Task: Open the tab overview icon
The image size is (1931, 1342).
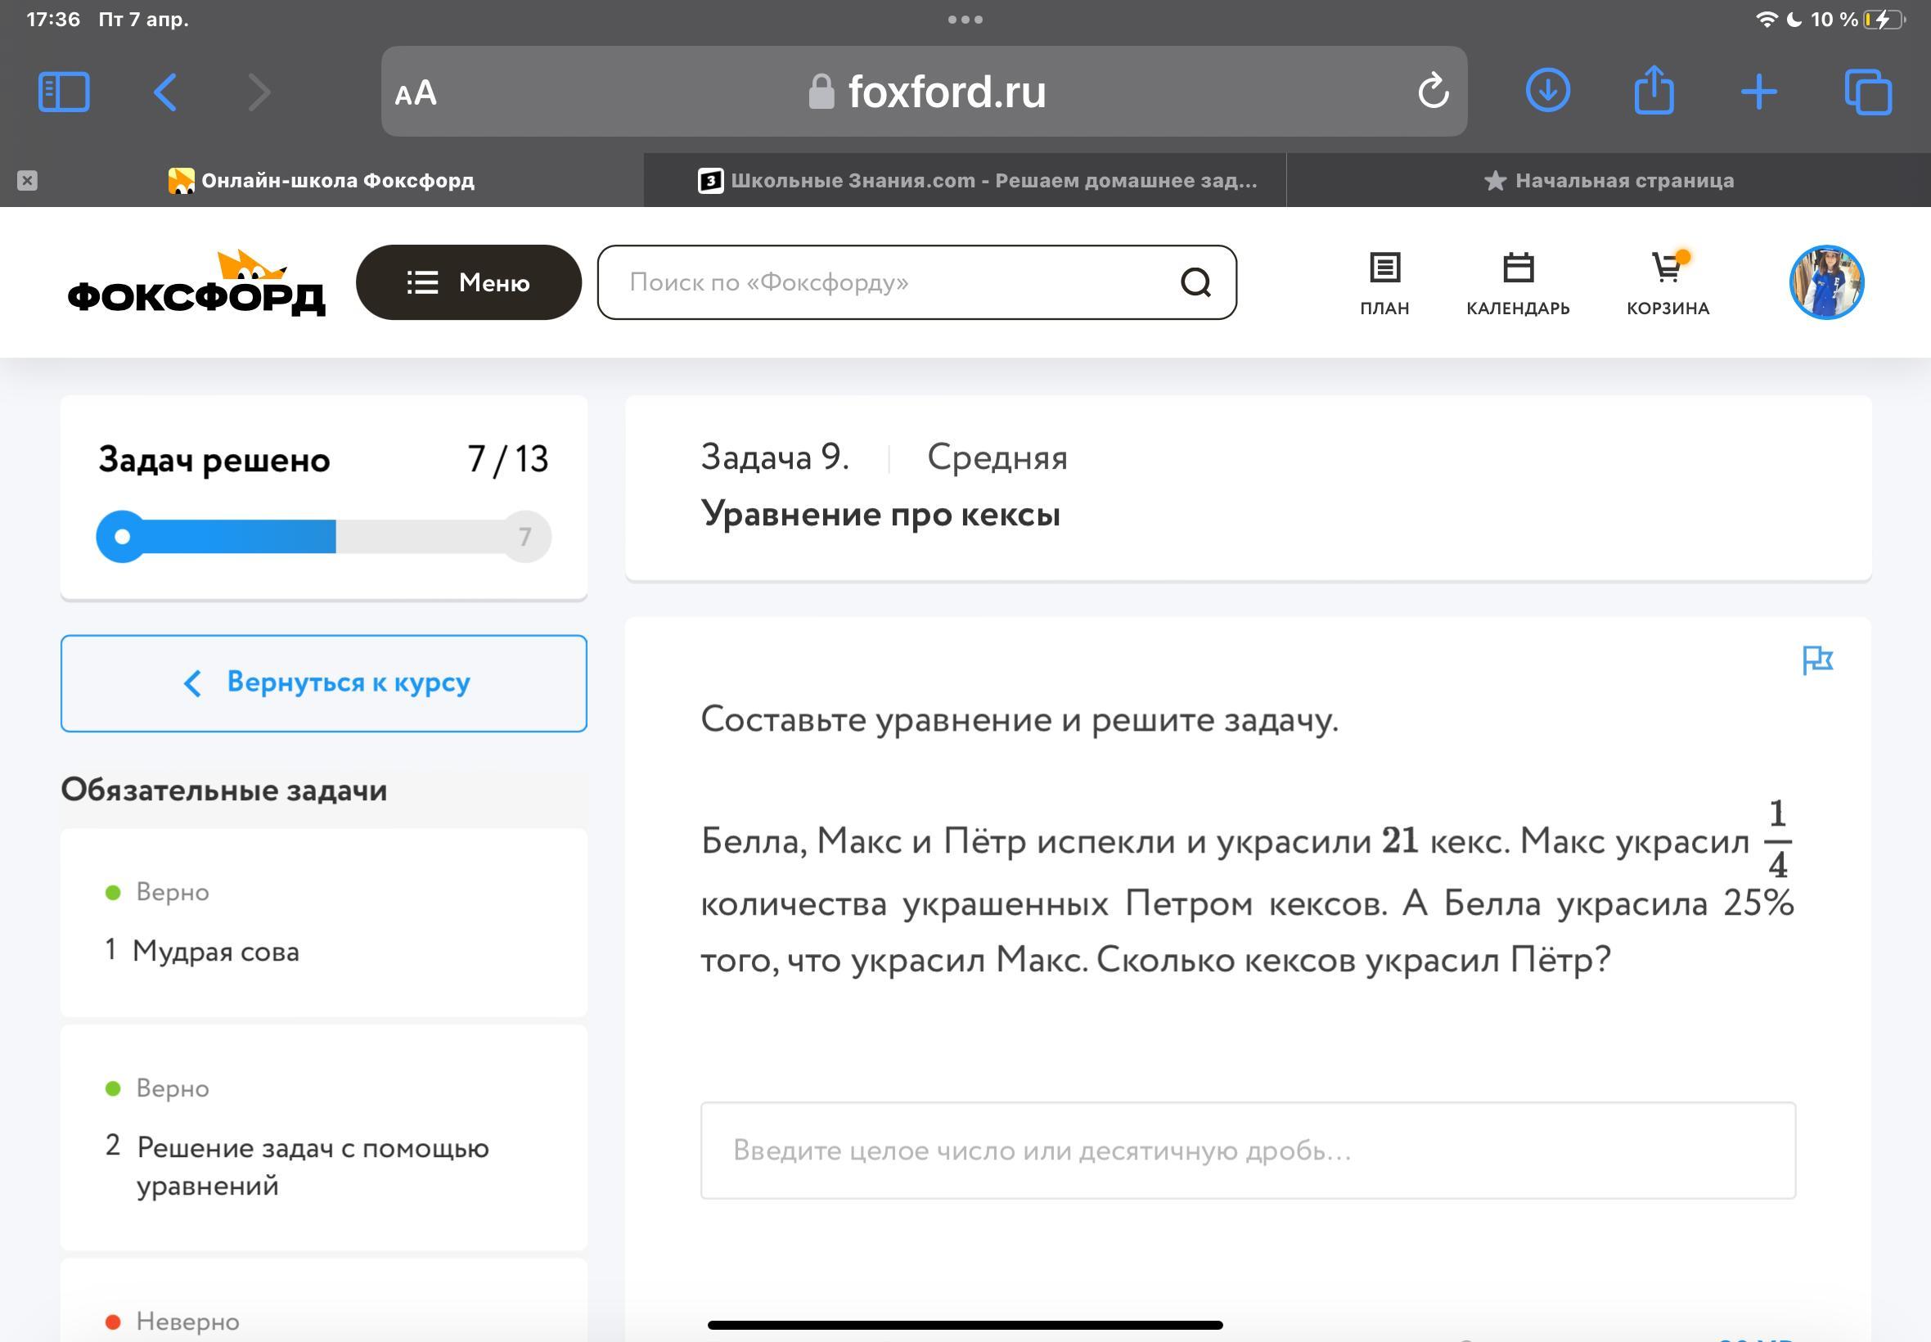Action: (x=1867, y=92)
